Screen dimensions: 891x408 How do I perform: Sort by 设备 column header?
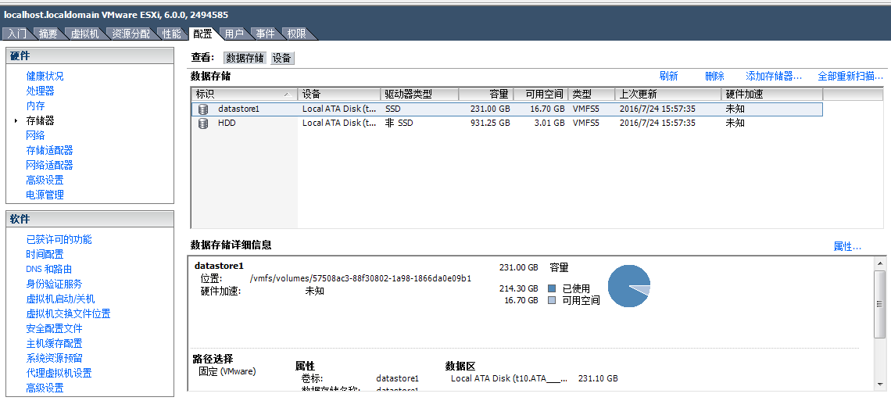coord(338,95)
